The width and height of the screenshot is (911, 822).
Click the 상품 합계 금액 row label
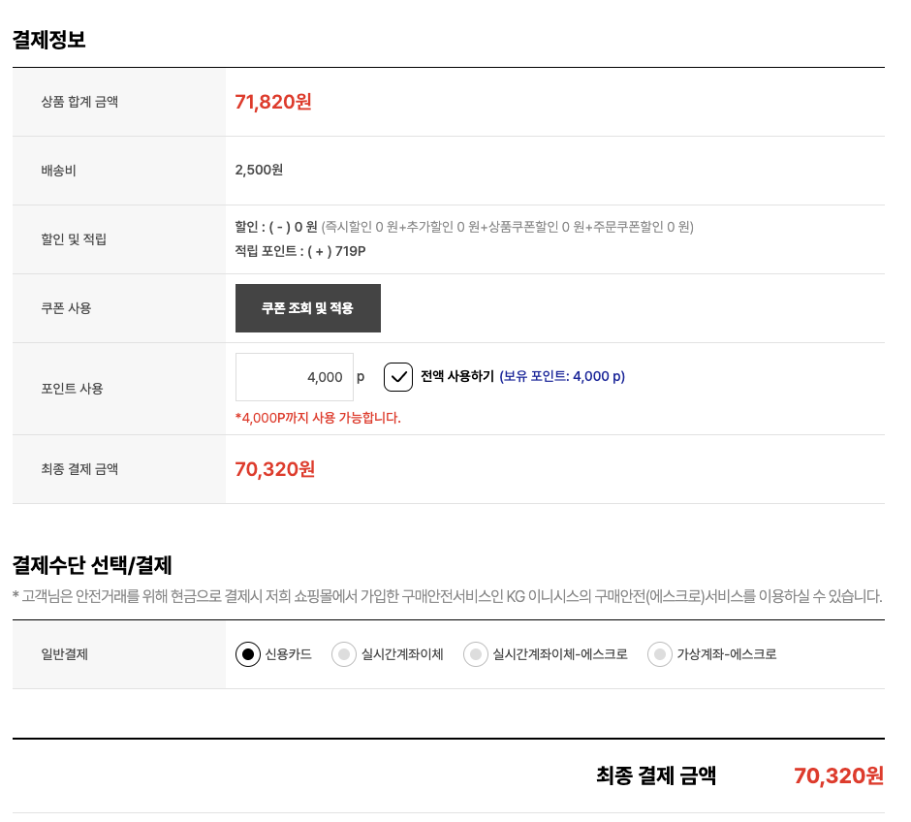pos(79,102)
